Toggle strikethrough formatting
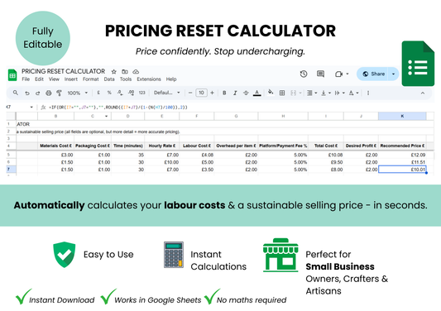 246,93
